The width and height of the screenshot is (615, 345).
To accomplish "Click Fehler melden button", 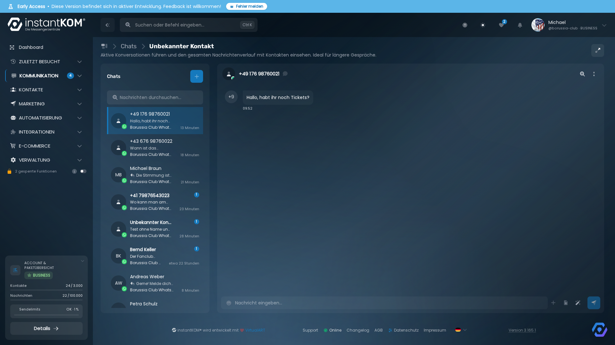I will [x=247, y=6].
